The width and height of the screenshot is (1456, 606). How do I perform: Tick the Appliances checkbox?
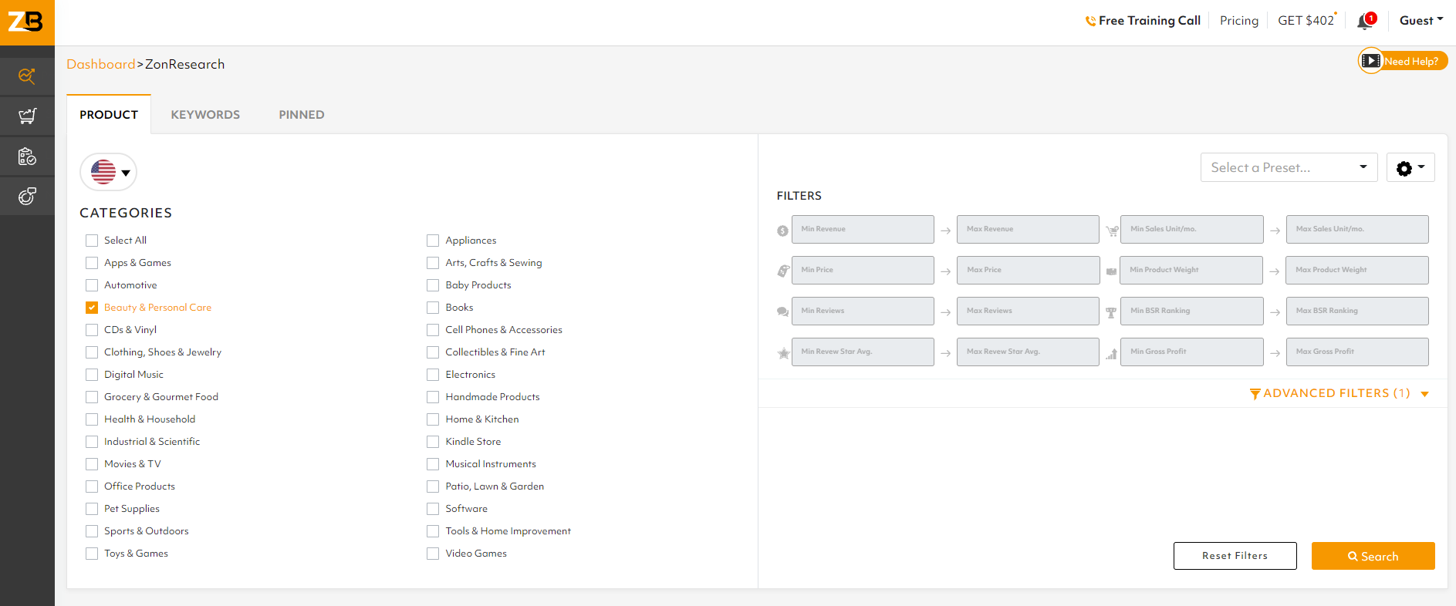(x=433, y=241)
